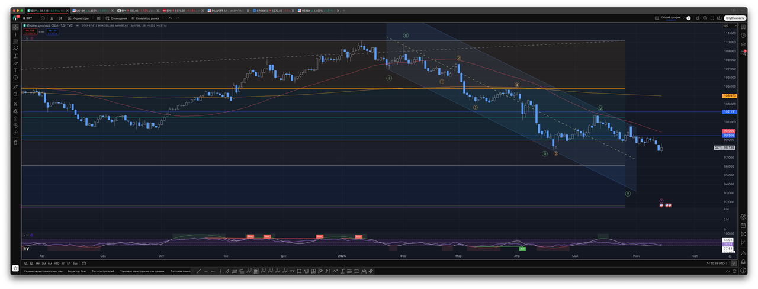
Task: Select the crosshair cursor tool
Action: click(15, 27)
